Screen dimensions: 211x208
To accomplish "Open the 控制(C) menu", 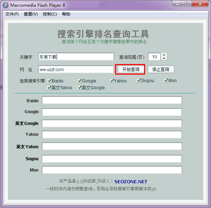I will tap(50, 14).
